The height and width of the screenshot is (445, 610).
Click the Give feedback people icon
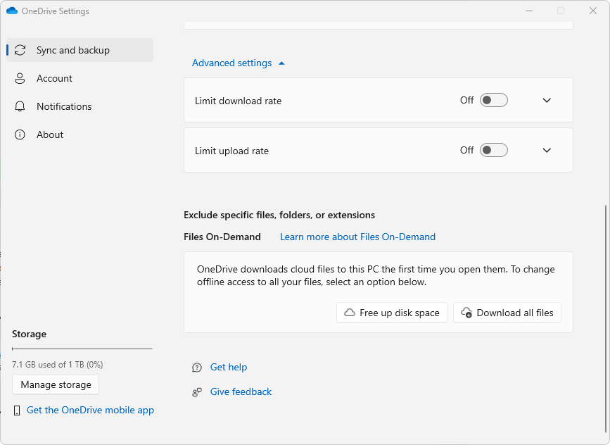click(x=197, y=392)
